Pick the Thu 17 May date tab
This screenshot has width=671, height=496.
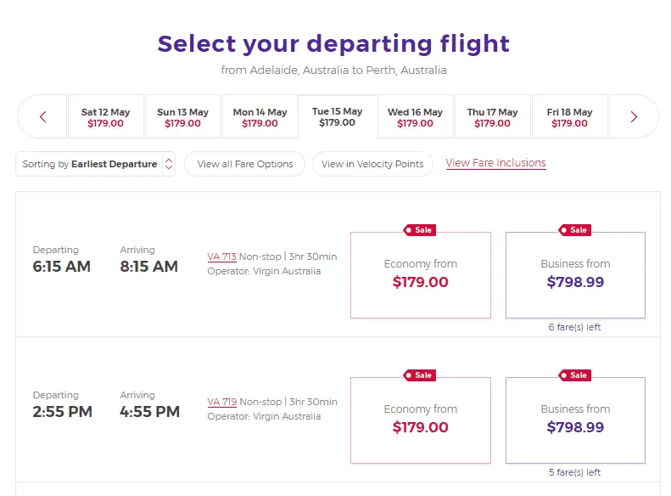[x=493, y=117]
